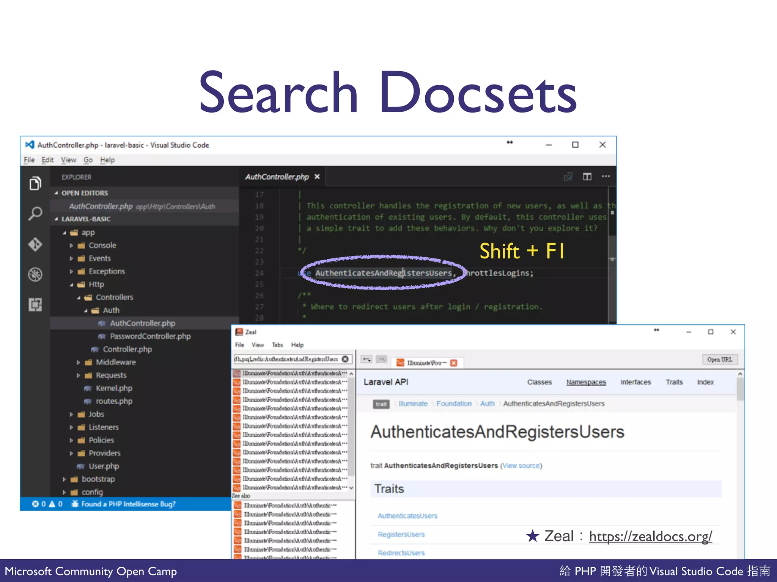Expand the bootstrap folder
The height and width of the screenshot is (582, 777).
click(64, 479)
